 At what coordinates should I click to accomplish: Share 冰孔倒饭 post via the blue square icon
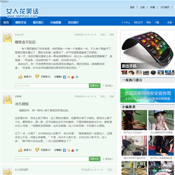[x=65, y=150]
